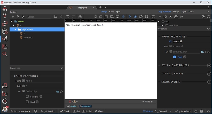Select the mobile phone view icon
Viewport: 212px width, 114px height.
coord(96,17)
